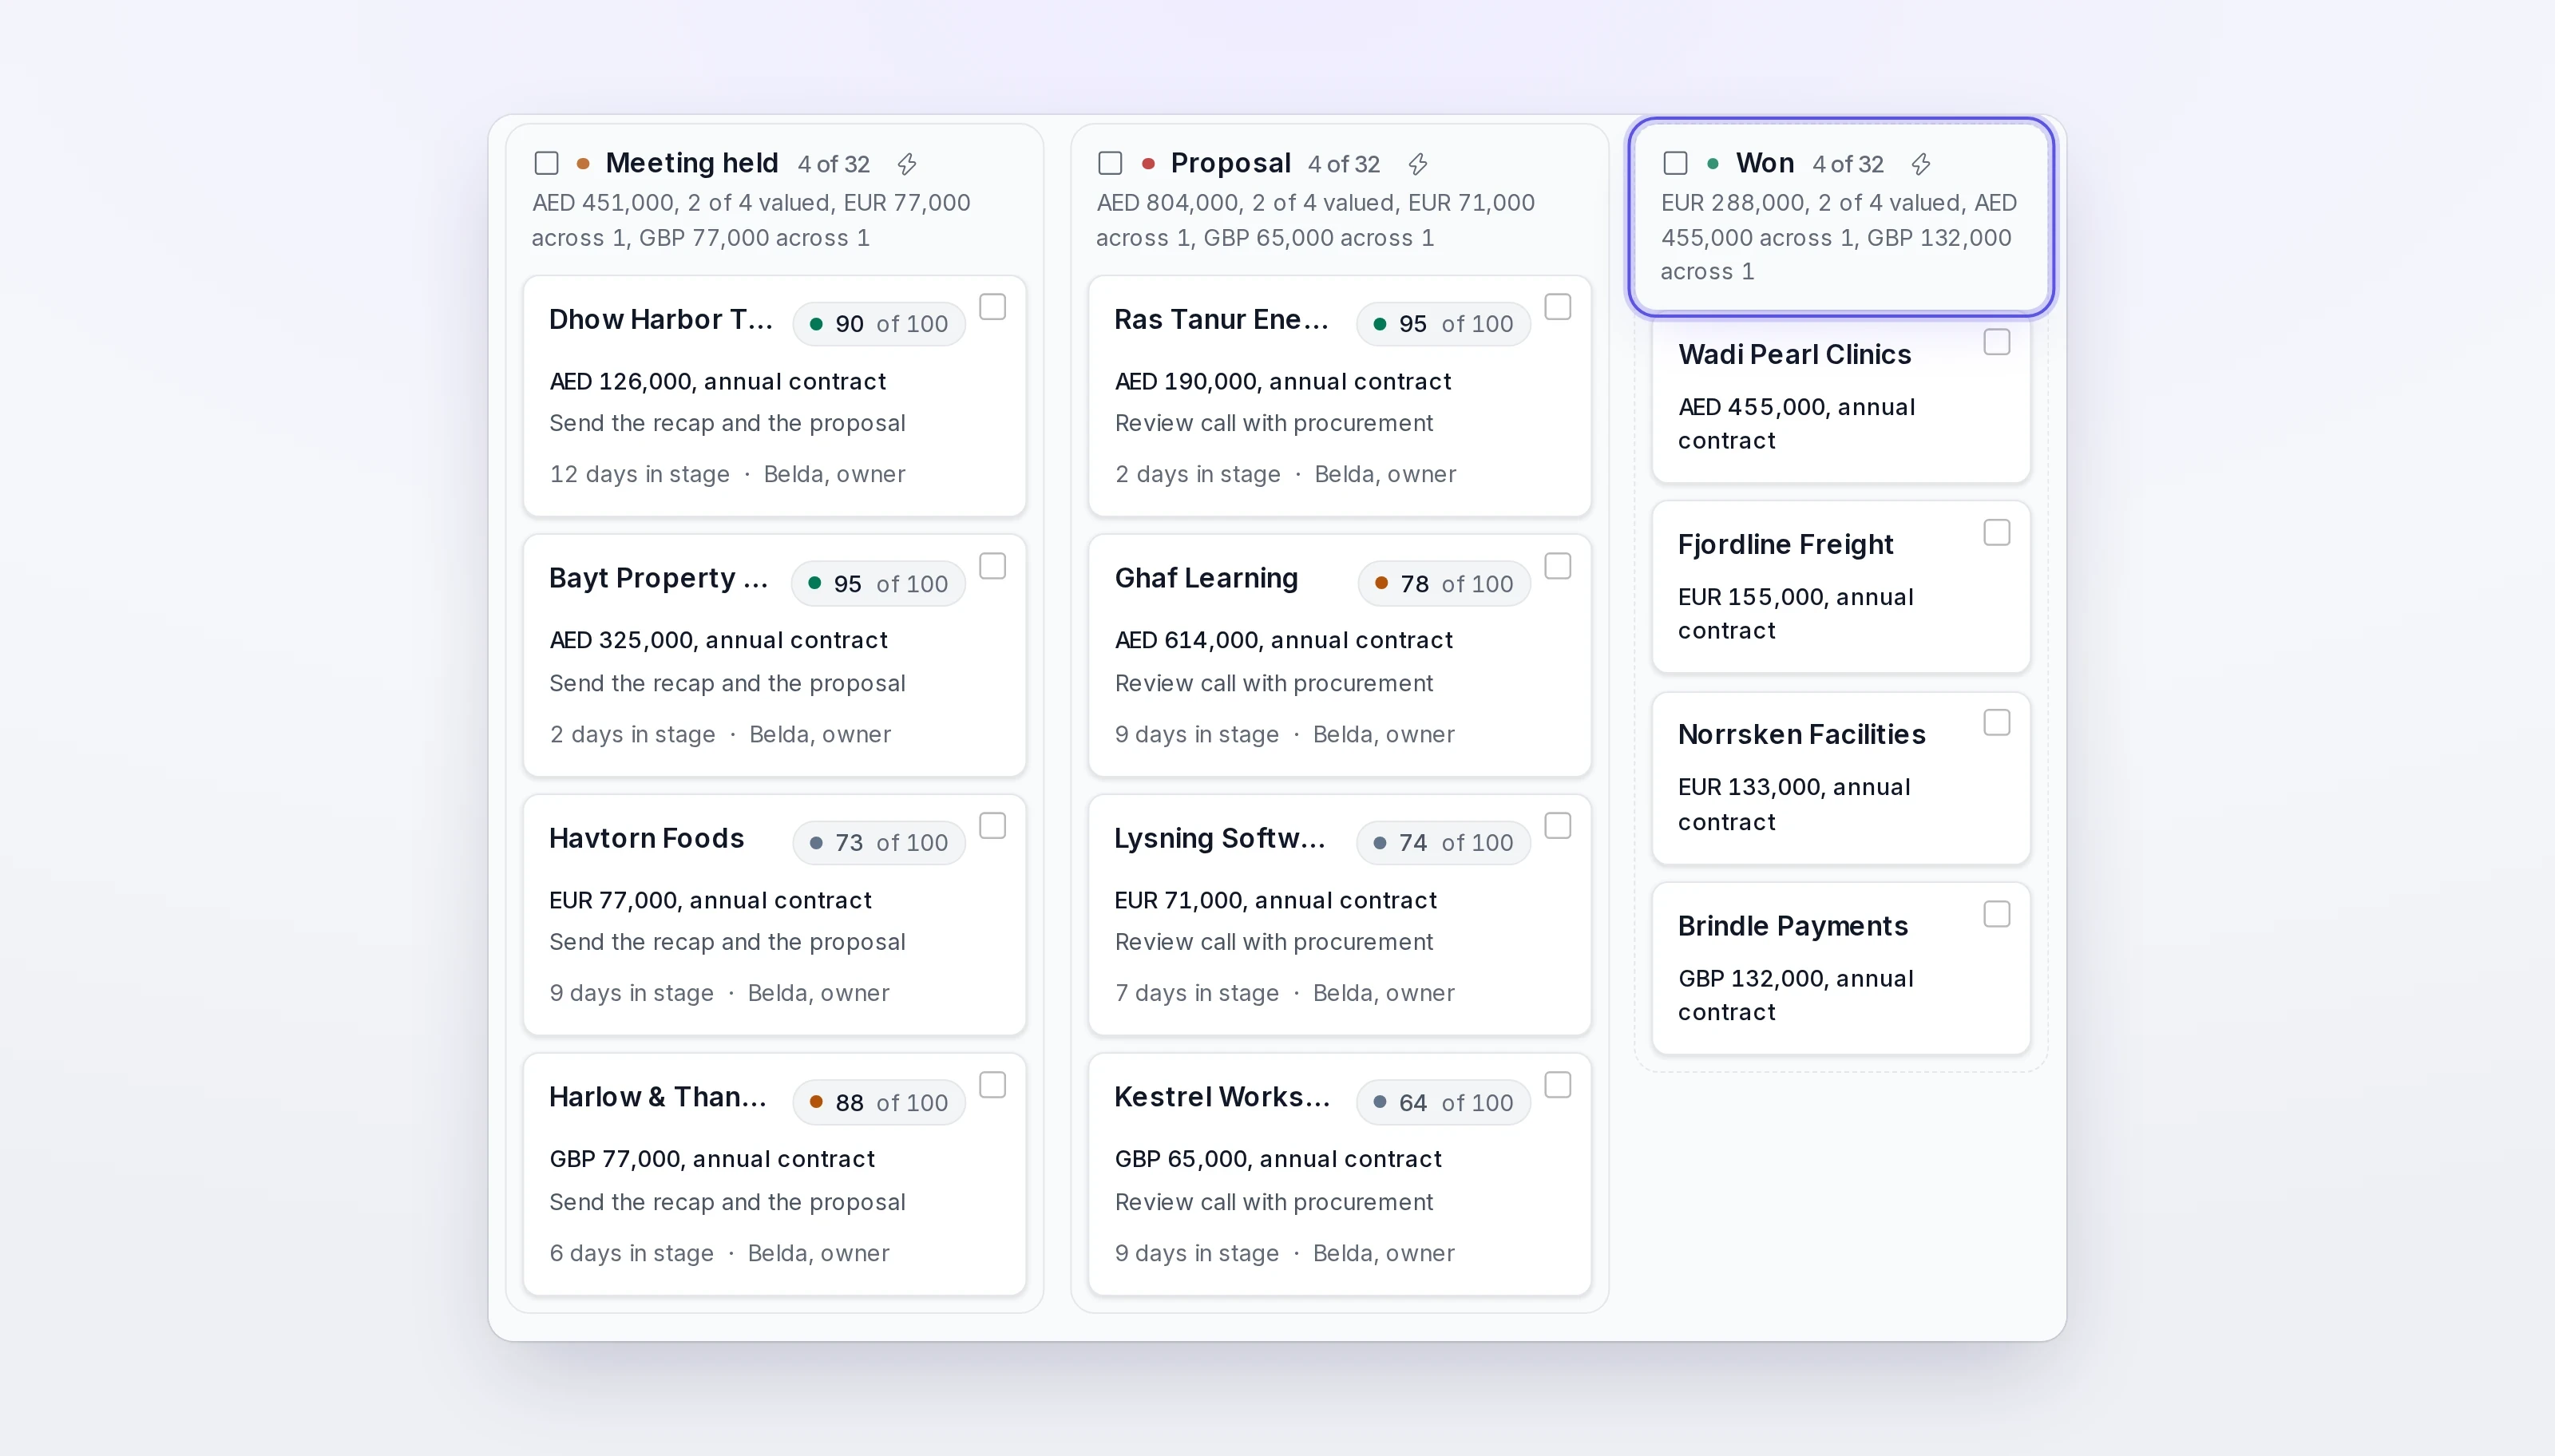Open the Havtorn Foods deal title
Image resolution: width=2555 pixels, height=1456 pixels.
point(646,838)
